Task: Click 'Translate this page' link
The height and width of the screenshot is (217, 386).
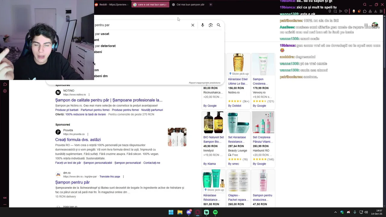Action: (x=110, y=177)
